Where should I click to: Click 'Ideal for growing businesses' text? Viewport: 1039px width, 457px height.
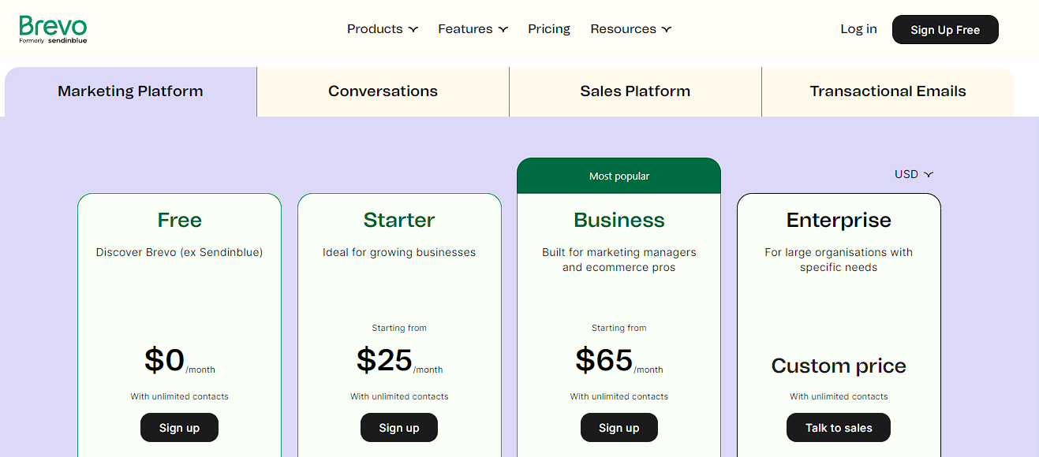(x=399, y=253)
